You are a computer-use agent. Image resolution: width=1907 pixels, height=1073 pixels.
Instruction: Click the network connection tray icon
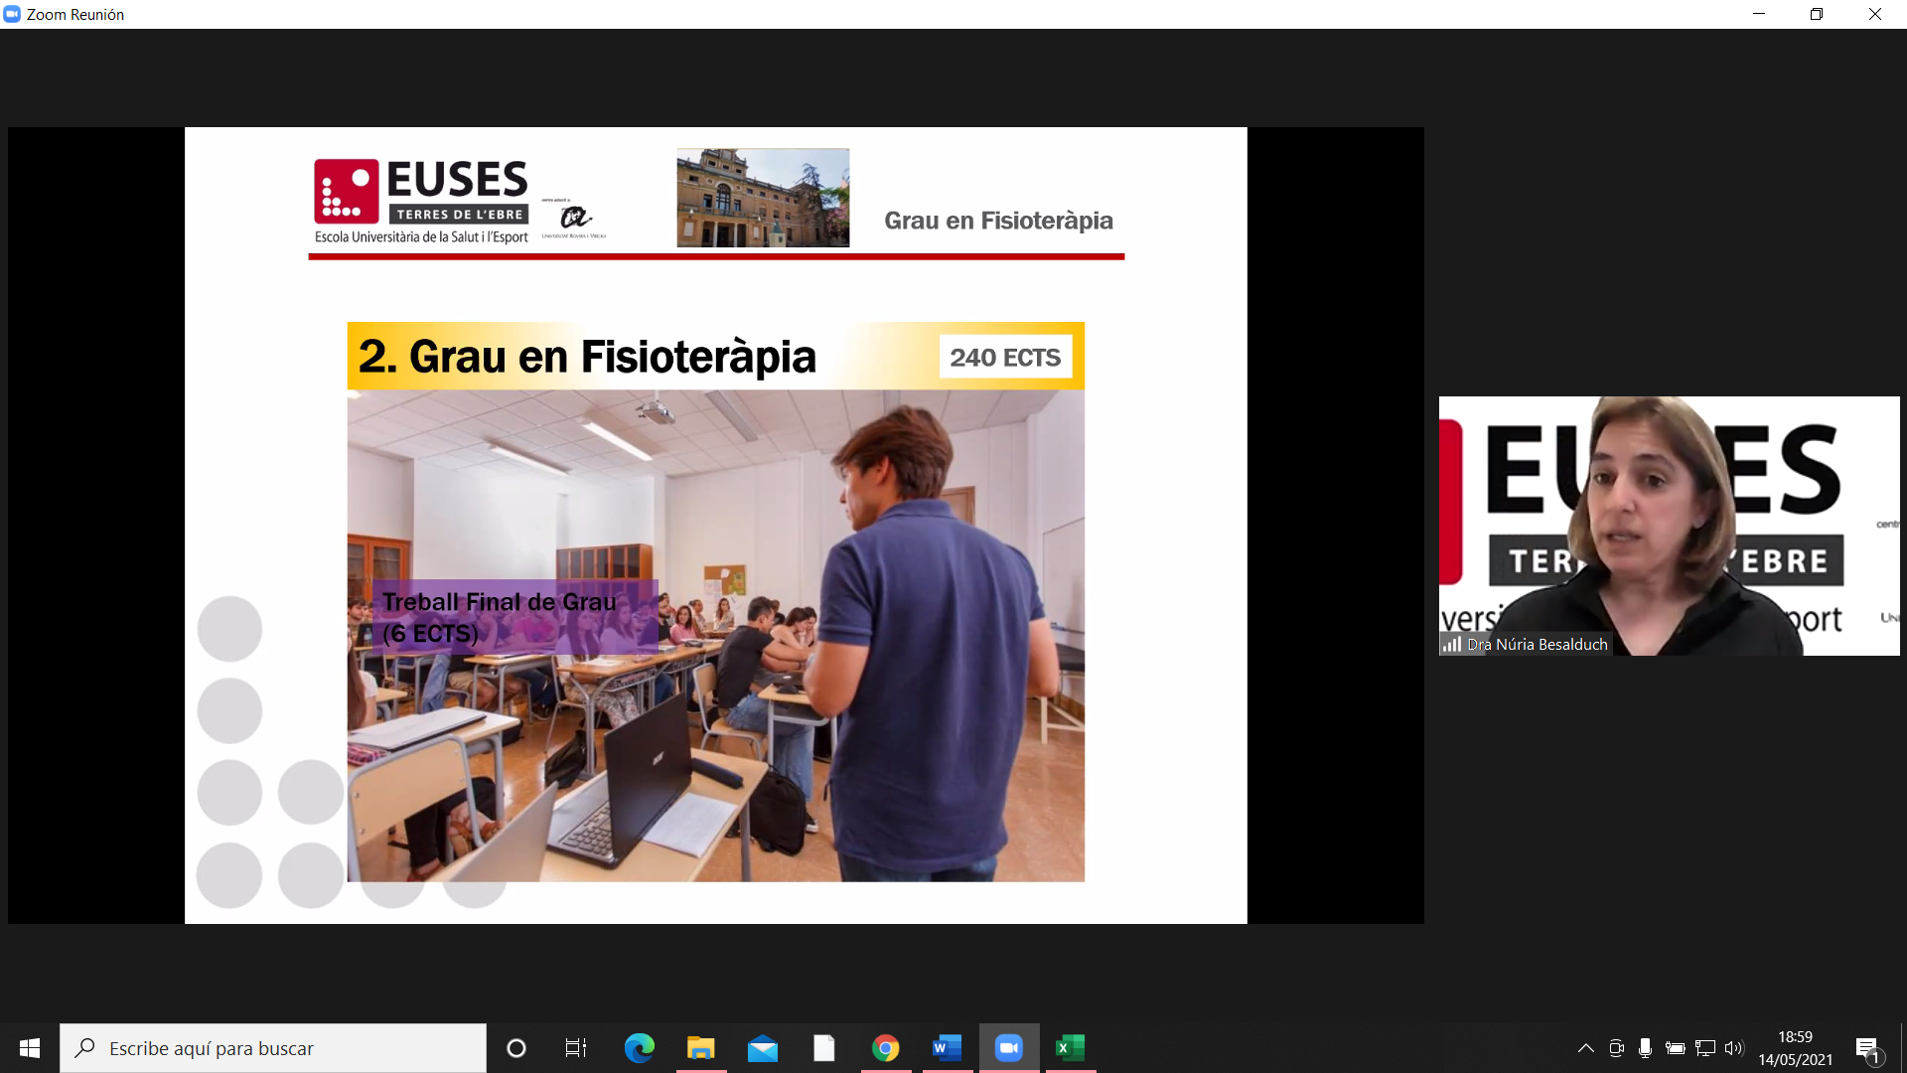tap(1705, 1048)
